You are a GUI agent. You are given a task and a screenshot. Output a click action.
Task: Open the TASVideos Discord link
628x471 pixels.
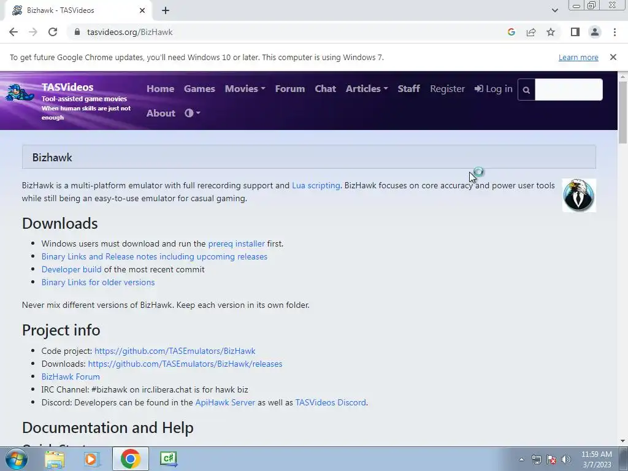point(331,402)
